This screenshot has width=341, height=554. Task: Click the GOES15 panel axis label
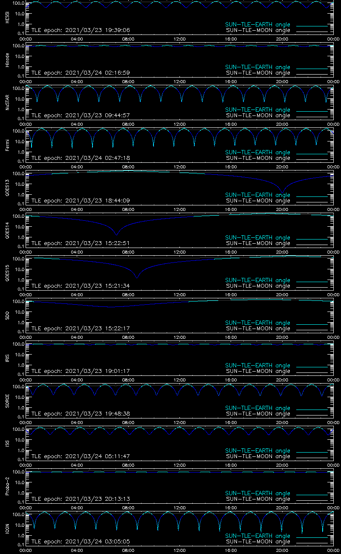coord(8,273)
